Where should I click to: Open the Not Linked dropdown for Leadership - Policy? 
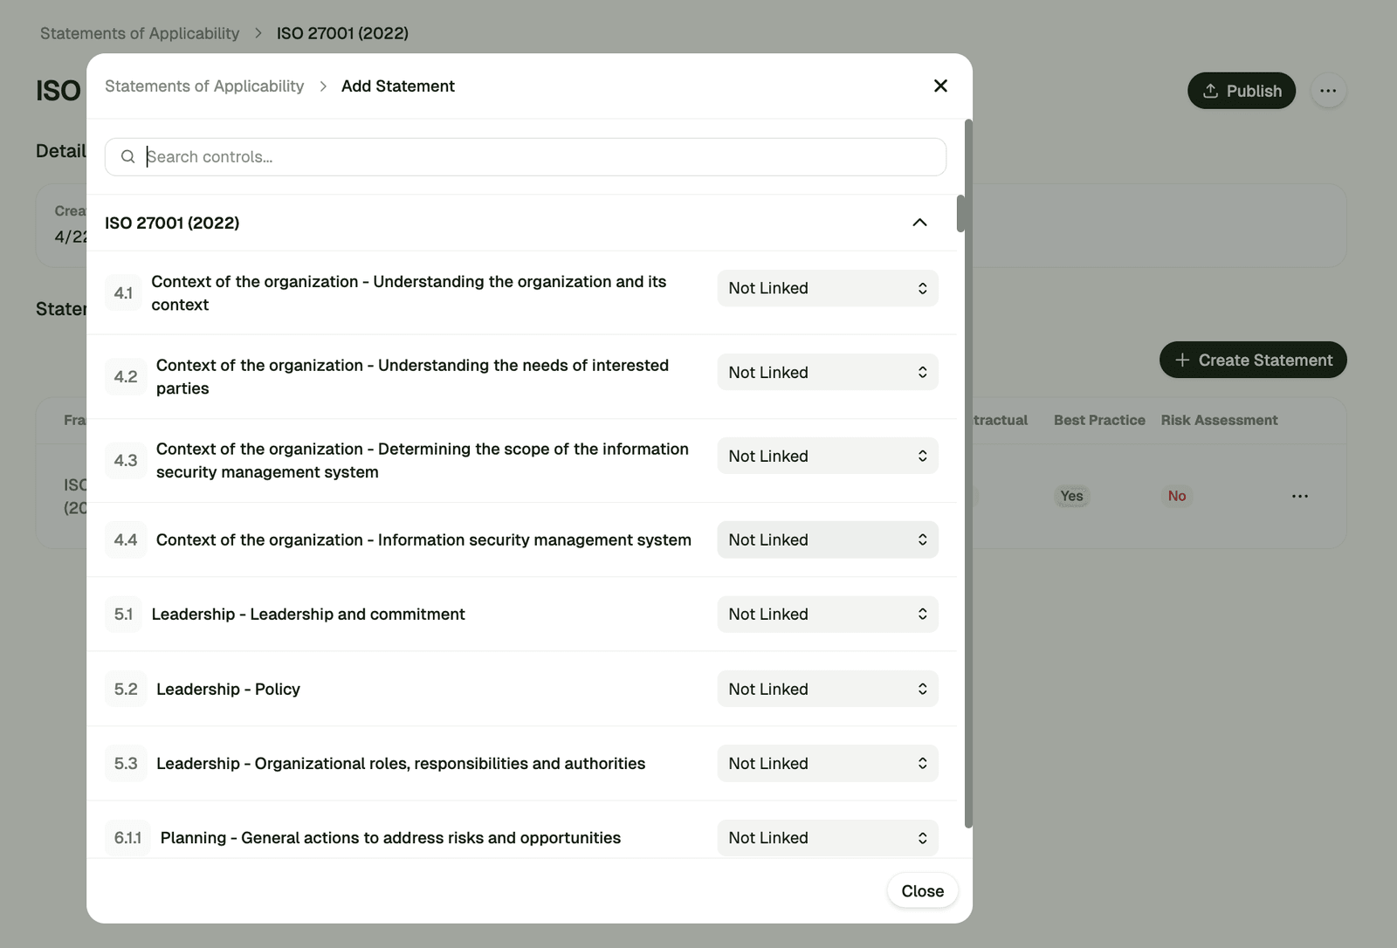(x=828, y=689)
